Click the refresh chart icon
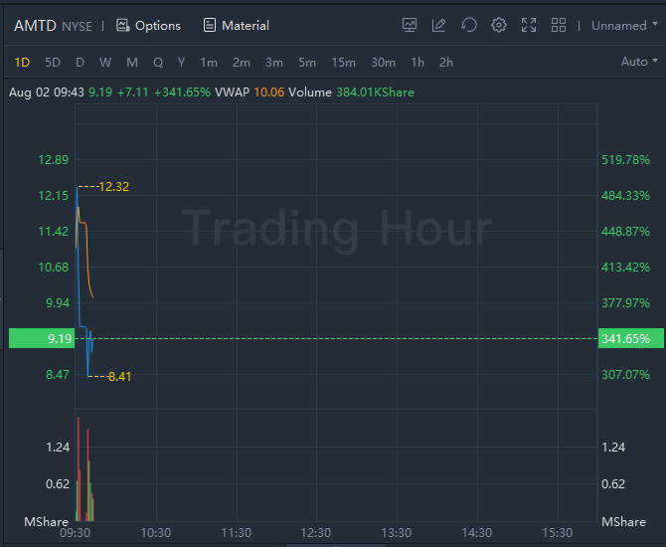This screenshot has height=547, width=666. click(469, 25)
